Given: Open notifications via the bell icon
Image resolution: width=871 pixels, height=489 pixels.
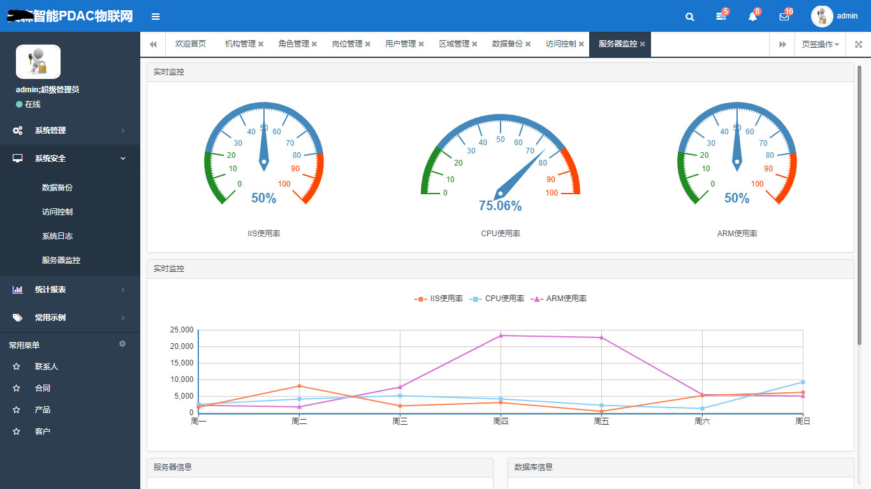Looking at the screenshot, I should pos(752,17).
